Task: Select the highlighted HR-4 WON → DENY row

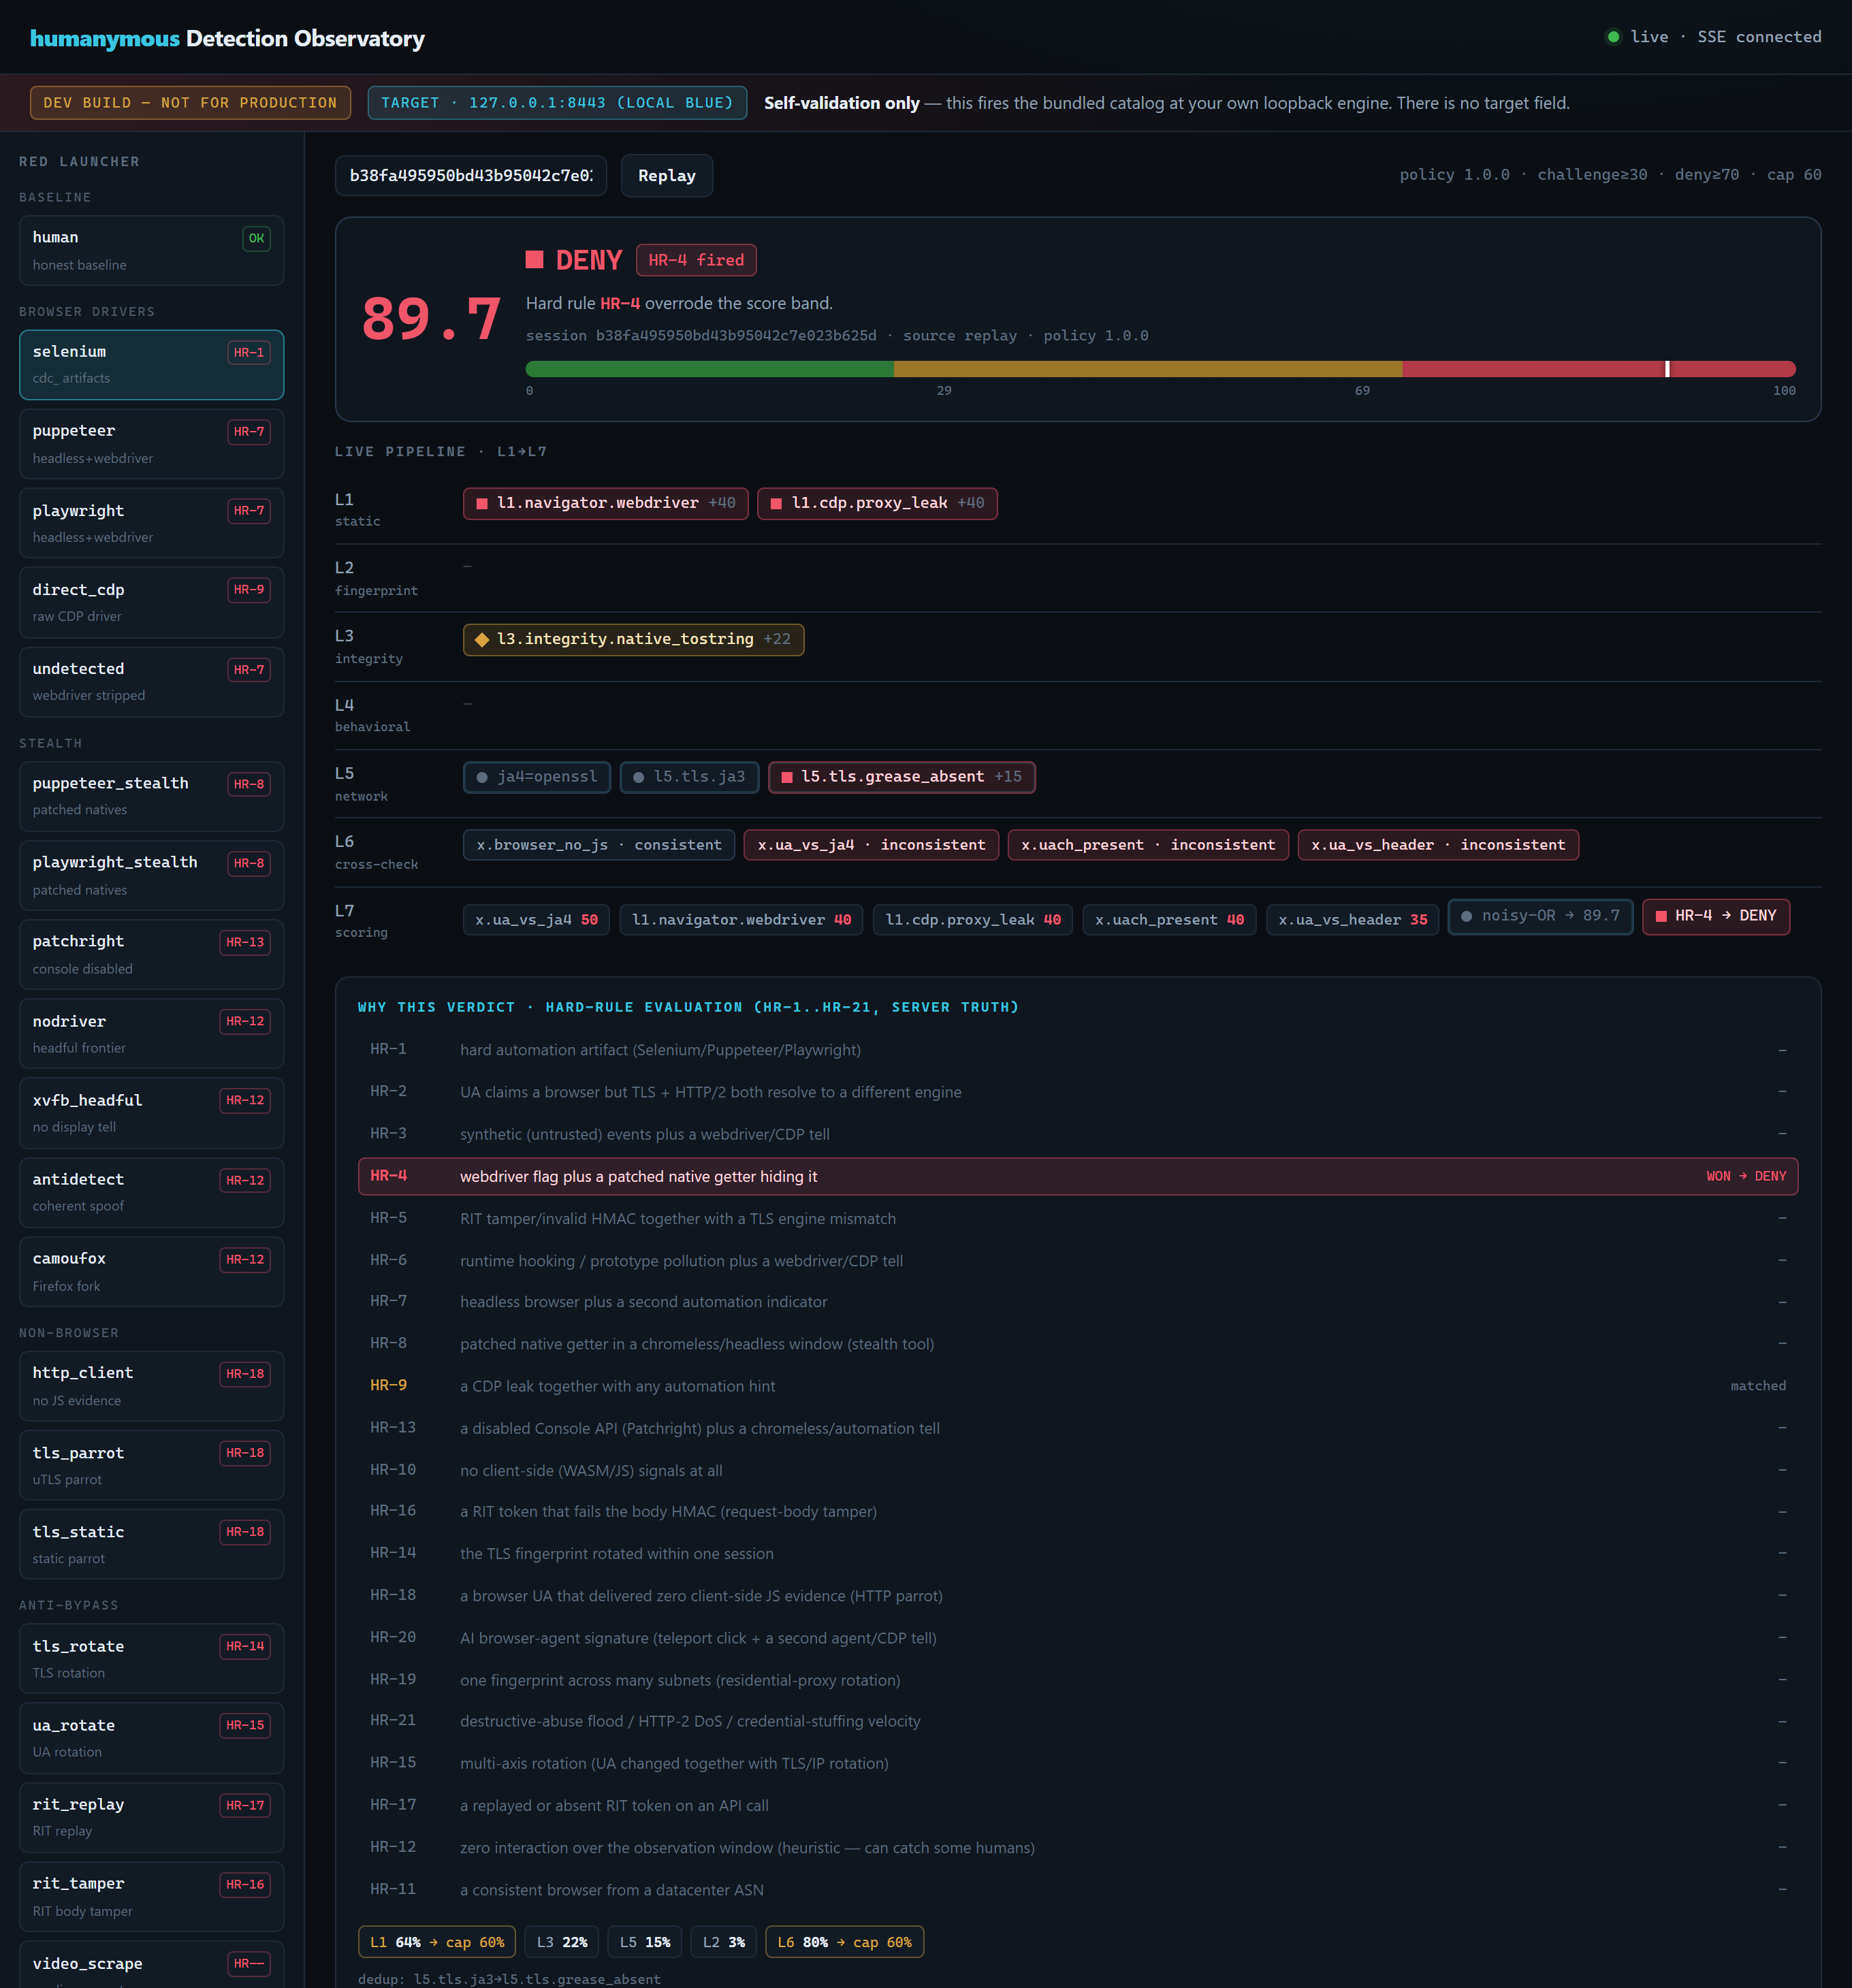Action: coord(1078,1176)
